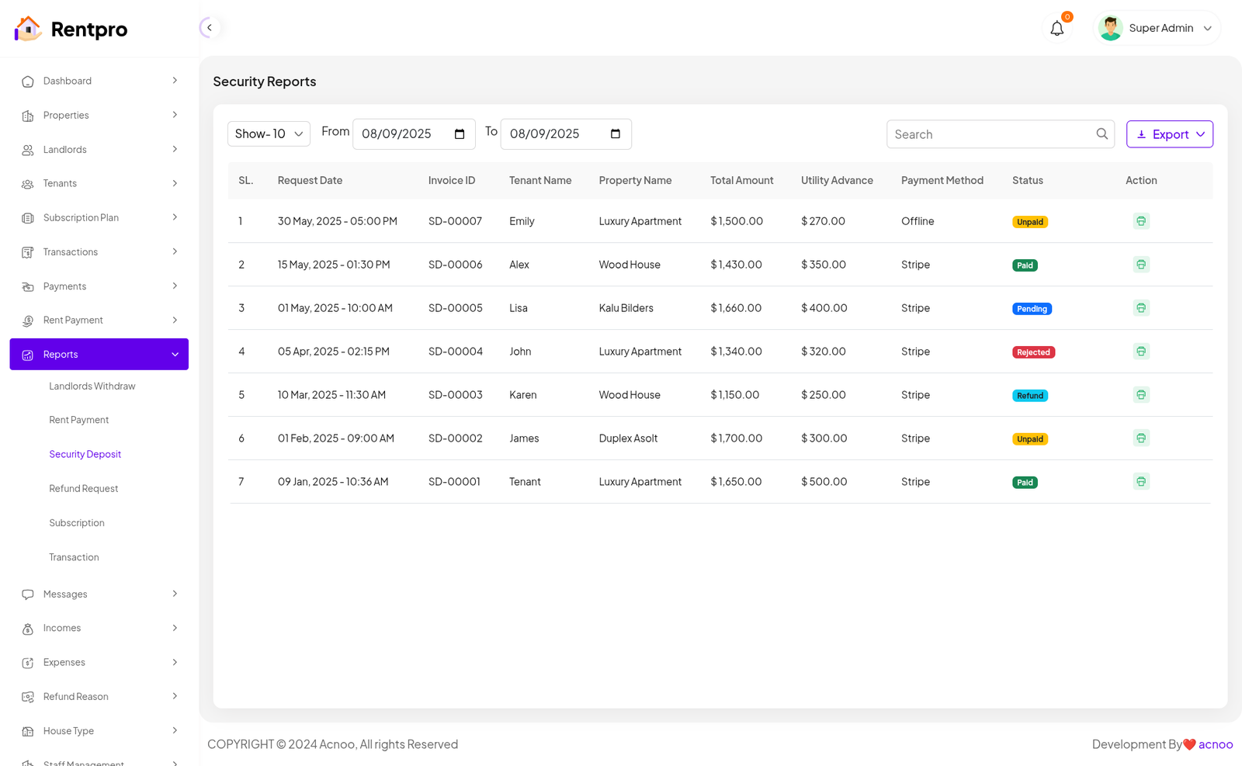The width and height of the screenshot is (1242, 766).
Task: Click the print icon for invoice SD-00004
Action: 1140,352
